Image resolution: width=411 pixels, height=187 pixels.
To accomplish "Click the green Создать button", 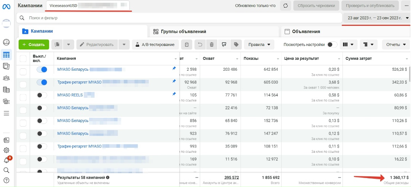I will (x=34, y=44).
